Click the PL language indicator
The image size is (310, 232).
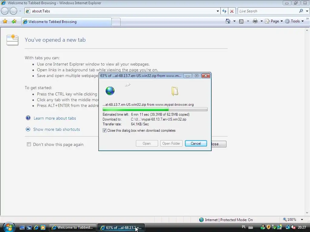244,227
